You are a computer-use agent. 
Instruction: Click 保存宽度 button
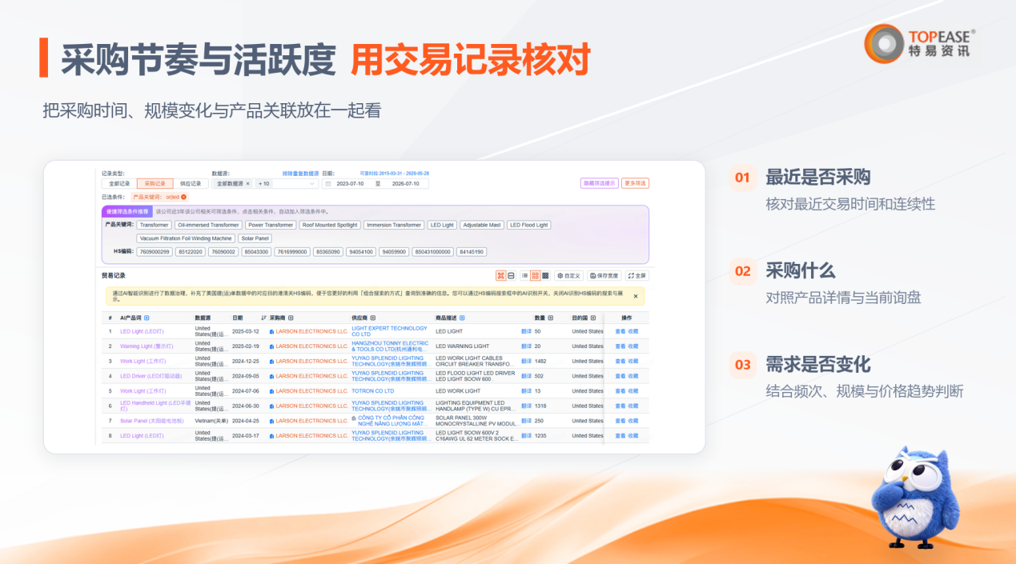coord(604,275)
